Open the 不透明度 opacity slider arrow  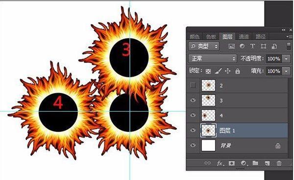tap(286, 59)
